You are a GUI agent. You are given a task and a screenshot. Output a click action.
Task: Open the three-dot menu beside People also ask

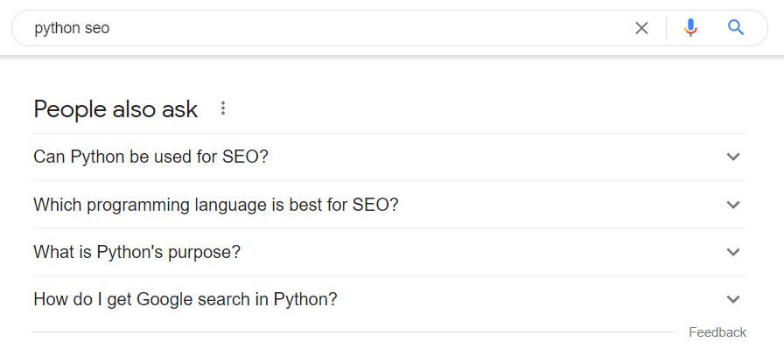(x=223, y=108)
